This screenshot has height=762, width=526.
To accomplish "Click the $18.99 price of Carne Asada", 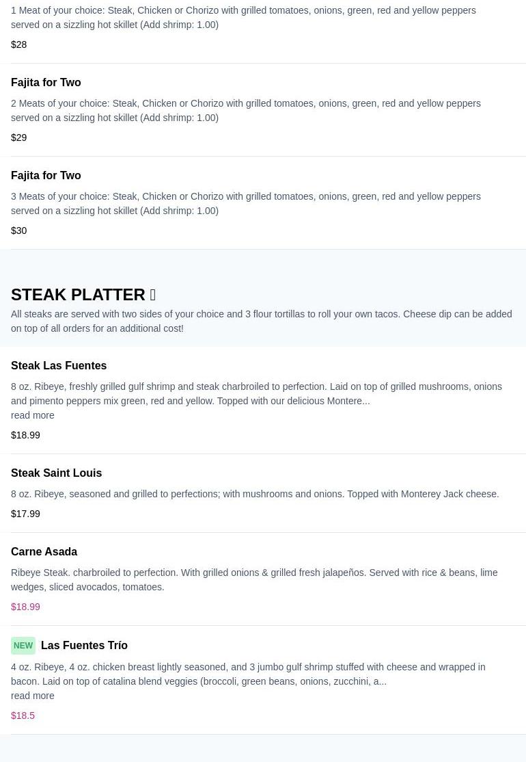I will click(25, 607).
